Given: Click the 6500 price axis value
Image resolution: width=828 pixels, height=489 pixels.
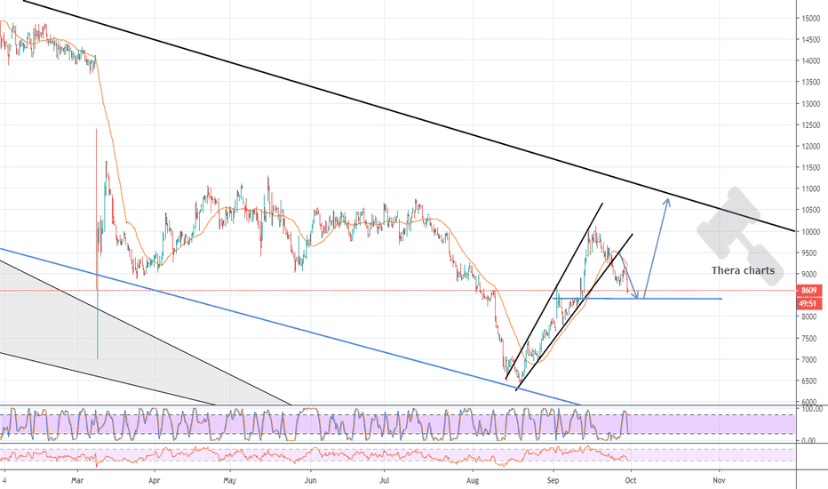Looking at the screenshot, I should [811, 381].
